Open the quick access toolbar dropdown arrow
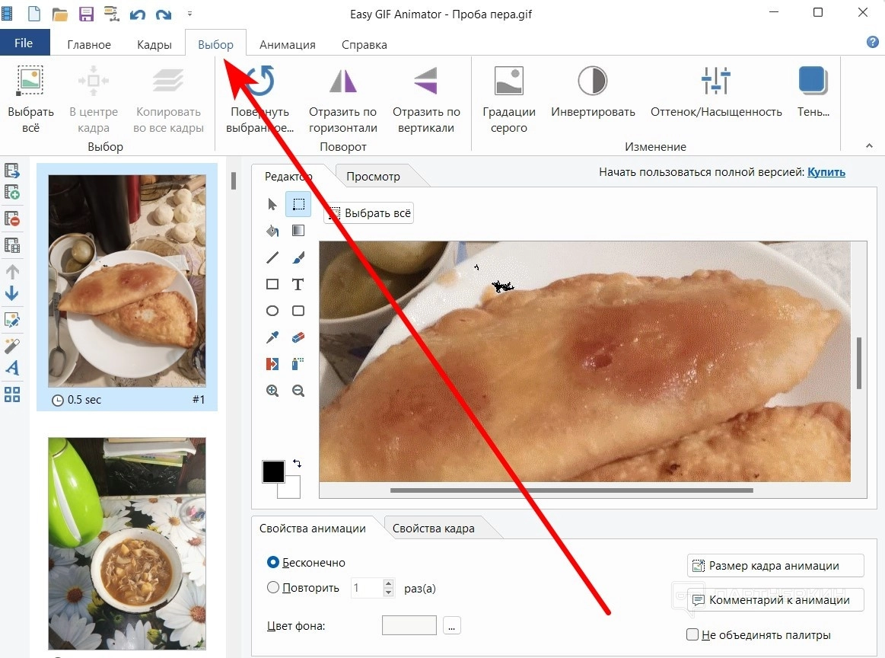885x658 pixels. (x=189, y=14)
